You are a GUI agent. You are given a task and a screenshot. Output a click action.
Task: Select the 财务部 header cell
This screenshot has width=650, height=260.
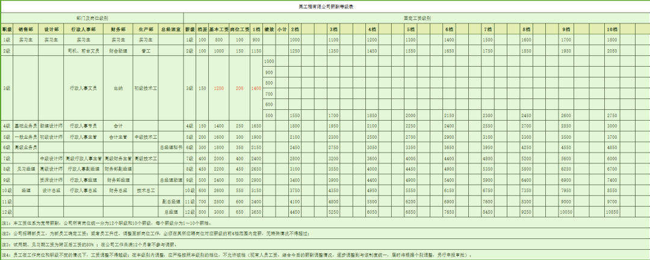click(x=118, y=29)
